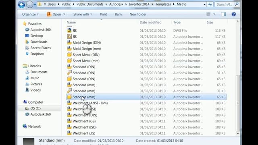Click the file list scrollbar thumb
The height and width of the screenshot is (145, 258).
click(237, 103)
